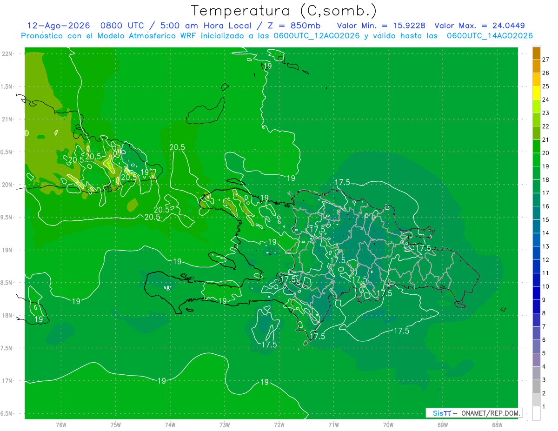Click the 18N latitude axis label
The height and width of the screenshot is (431, 558).
pos(7,315)
